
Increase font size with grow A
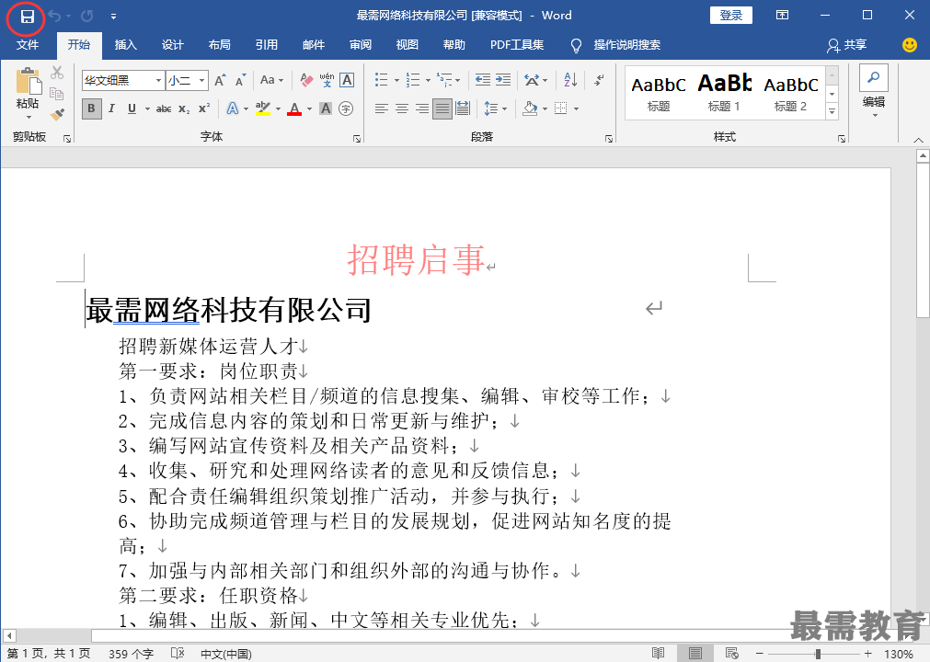pos(220,80)
